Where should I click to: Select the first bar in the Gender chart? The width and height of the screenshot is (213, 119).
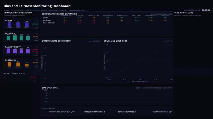(9, 24)
